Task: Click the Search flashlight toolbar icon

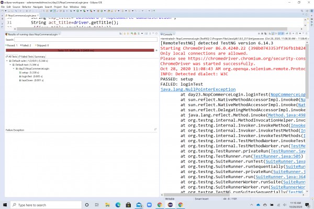Action: pyautogui.click(x=115, y=11)
